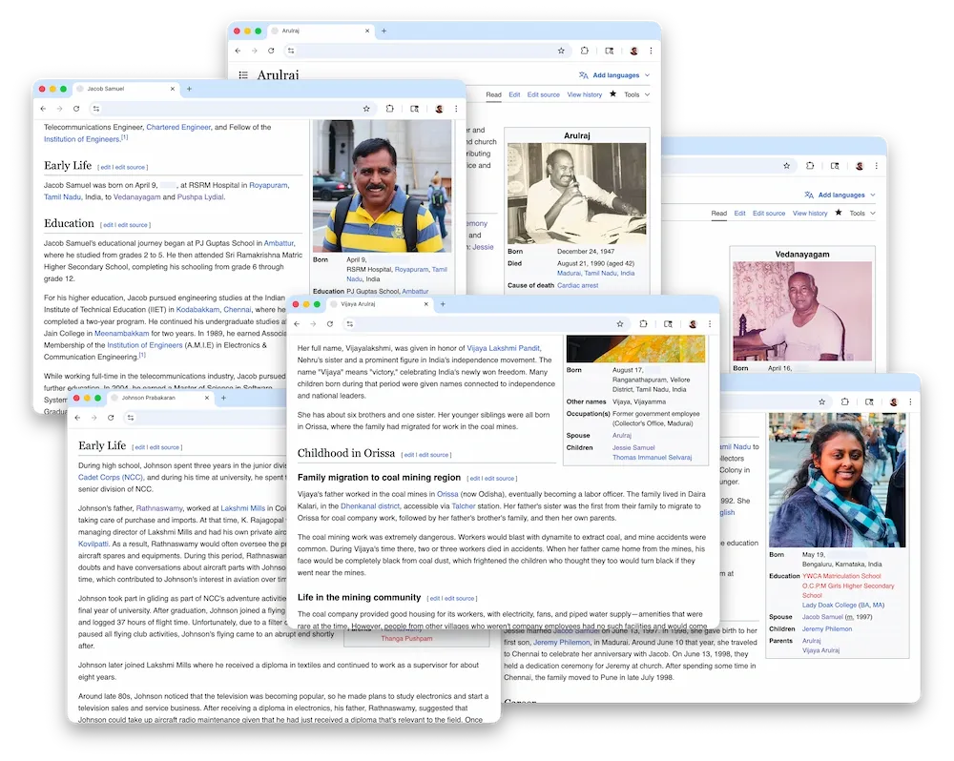This screenshot has height=761, width=954.
Task: Click the Vedanayagam infobox photograph
Action: pos(802,312)
